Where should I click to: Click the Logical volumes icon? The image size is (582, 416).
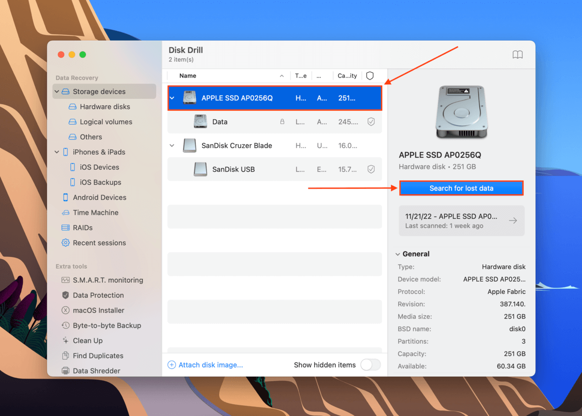72,122
